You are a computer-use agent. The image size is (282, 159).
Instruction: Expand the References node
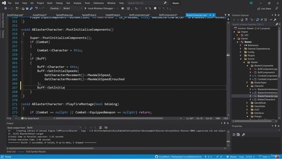point(241,45)
